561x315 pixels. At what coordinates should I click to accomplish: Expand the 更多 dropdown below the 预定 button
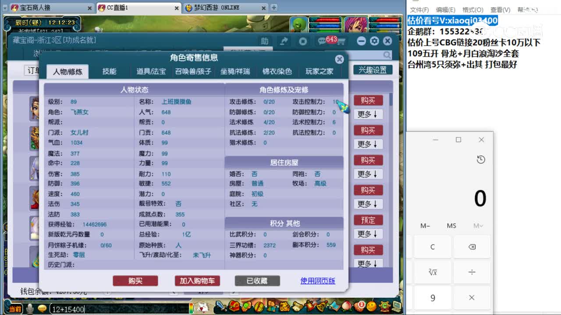368,234
